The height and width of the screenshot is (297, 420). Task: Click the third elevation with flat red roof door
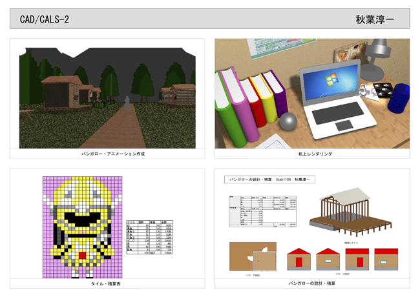point(357,259)
